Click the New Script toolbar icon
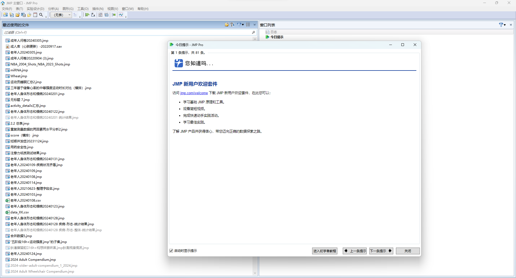Image resolution: width=516 pixels, height=278 pixels. point(12,15)
